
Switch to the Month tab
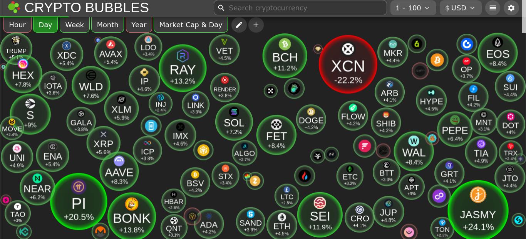click(x=107, y=25)
